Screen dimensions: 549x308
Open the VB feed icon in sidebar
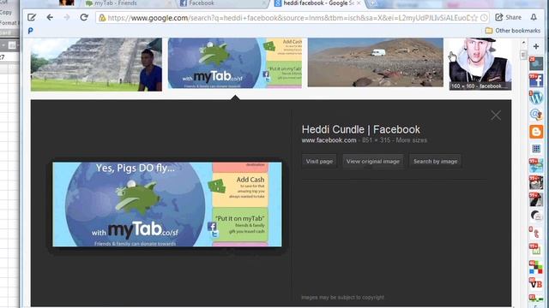tap(535, 283)
